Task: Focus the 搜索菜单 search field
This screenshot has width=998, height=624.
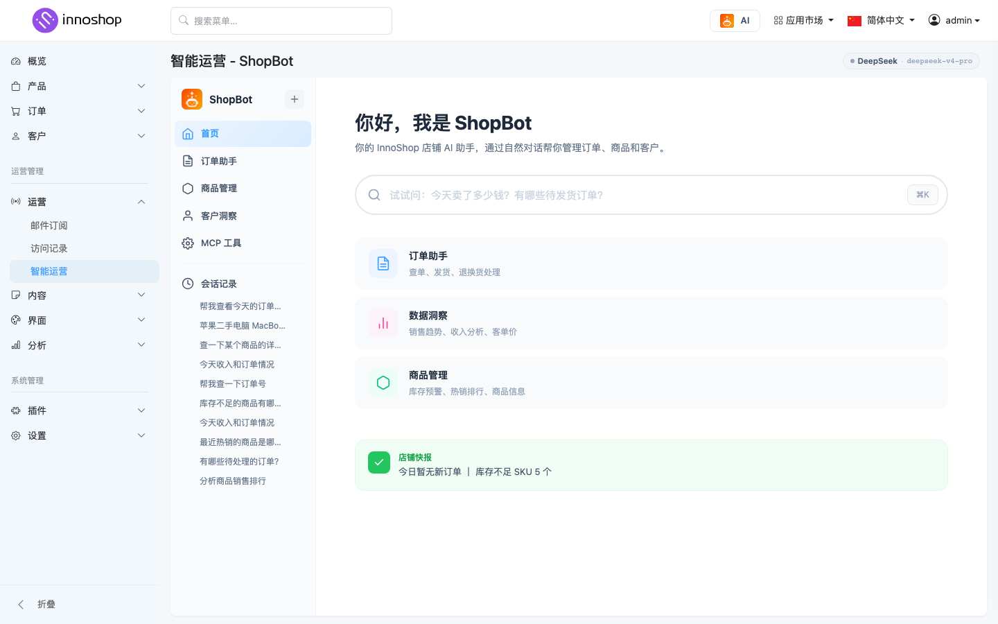Action: [x=281, y=21]
